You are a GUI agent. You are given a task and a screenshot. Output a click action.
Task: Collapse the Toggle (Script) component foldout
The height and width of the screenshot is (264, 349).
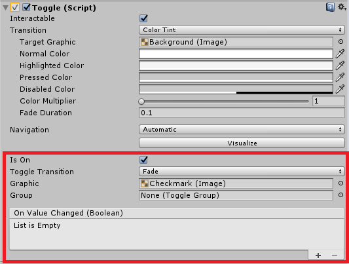5,8
